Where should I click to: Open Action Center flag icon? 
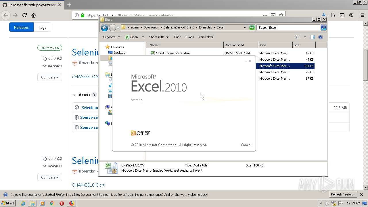point(340,203)
